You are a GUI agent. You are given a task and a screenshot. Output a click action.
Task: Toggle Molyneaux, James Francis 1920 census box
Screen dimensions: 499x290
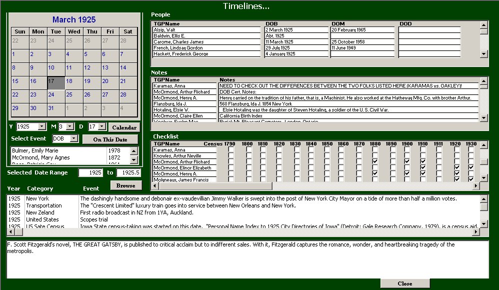click(456, 179)
